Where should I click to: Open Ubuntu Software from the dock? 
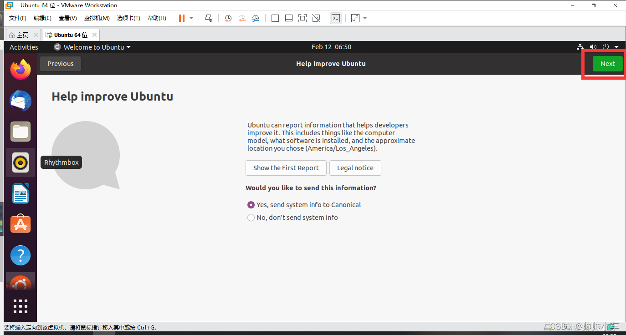(x=21, y=224)
